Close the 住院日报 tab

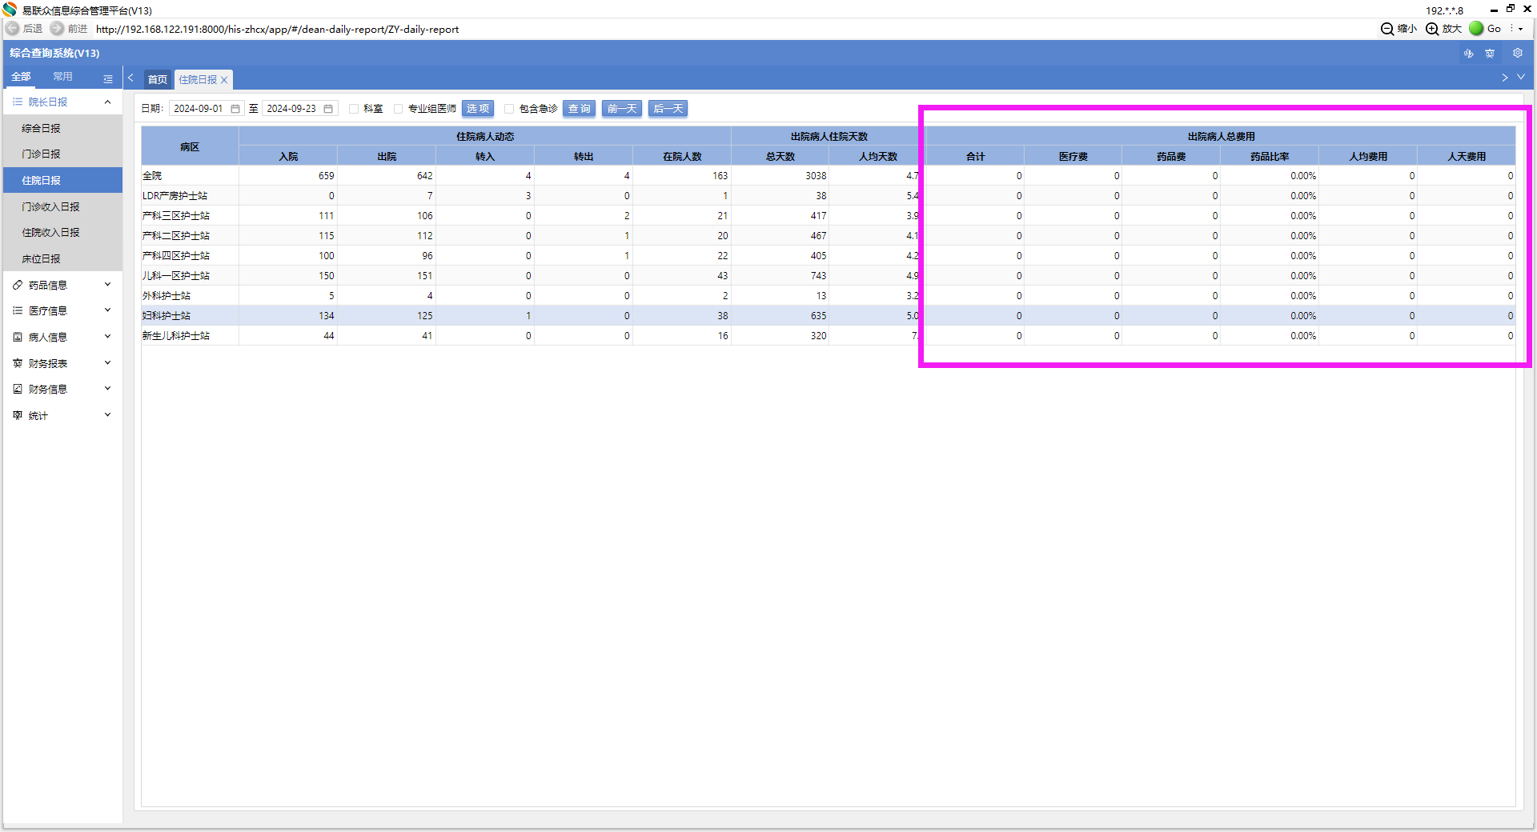pyautogui.click(x=225, y=80)
